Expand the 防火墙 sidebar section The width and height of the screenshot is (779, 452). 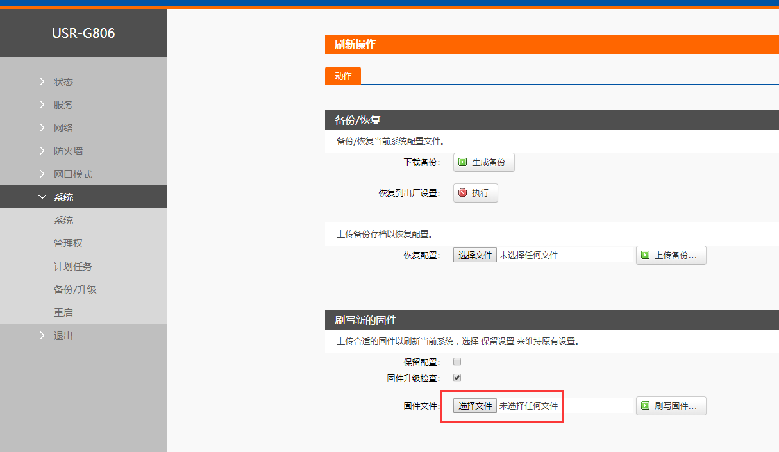pyautogui.click(x=68, y=151)
